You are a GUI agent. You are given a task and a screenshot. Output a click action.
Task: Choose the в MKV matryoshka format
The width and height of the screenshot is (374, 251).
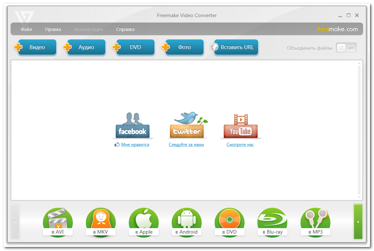click(101, 222)
